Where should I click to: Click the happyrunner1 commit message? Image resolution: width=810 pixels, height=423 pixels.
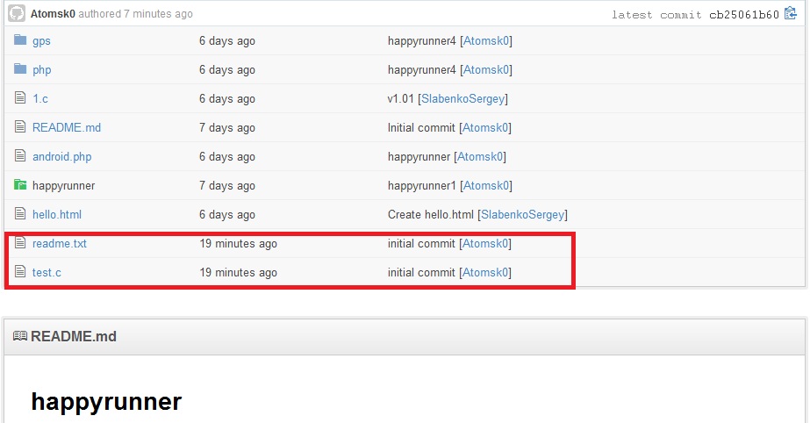point(422,186)
